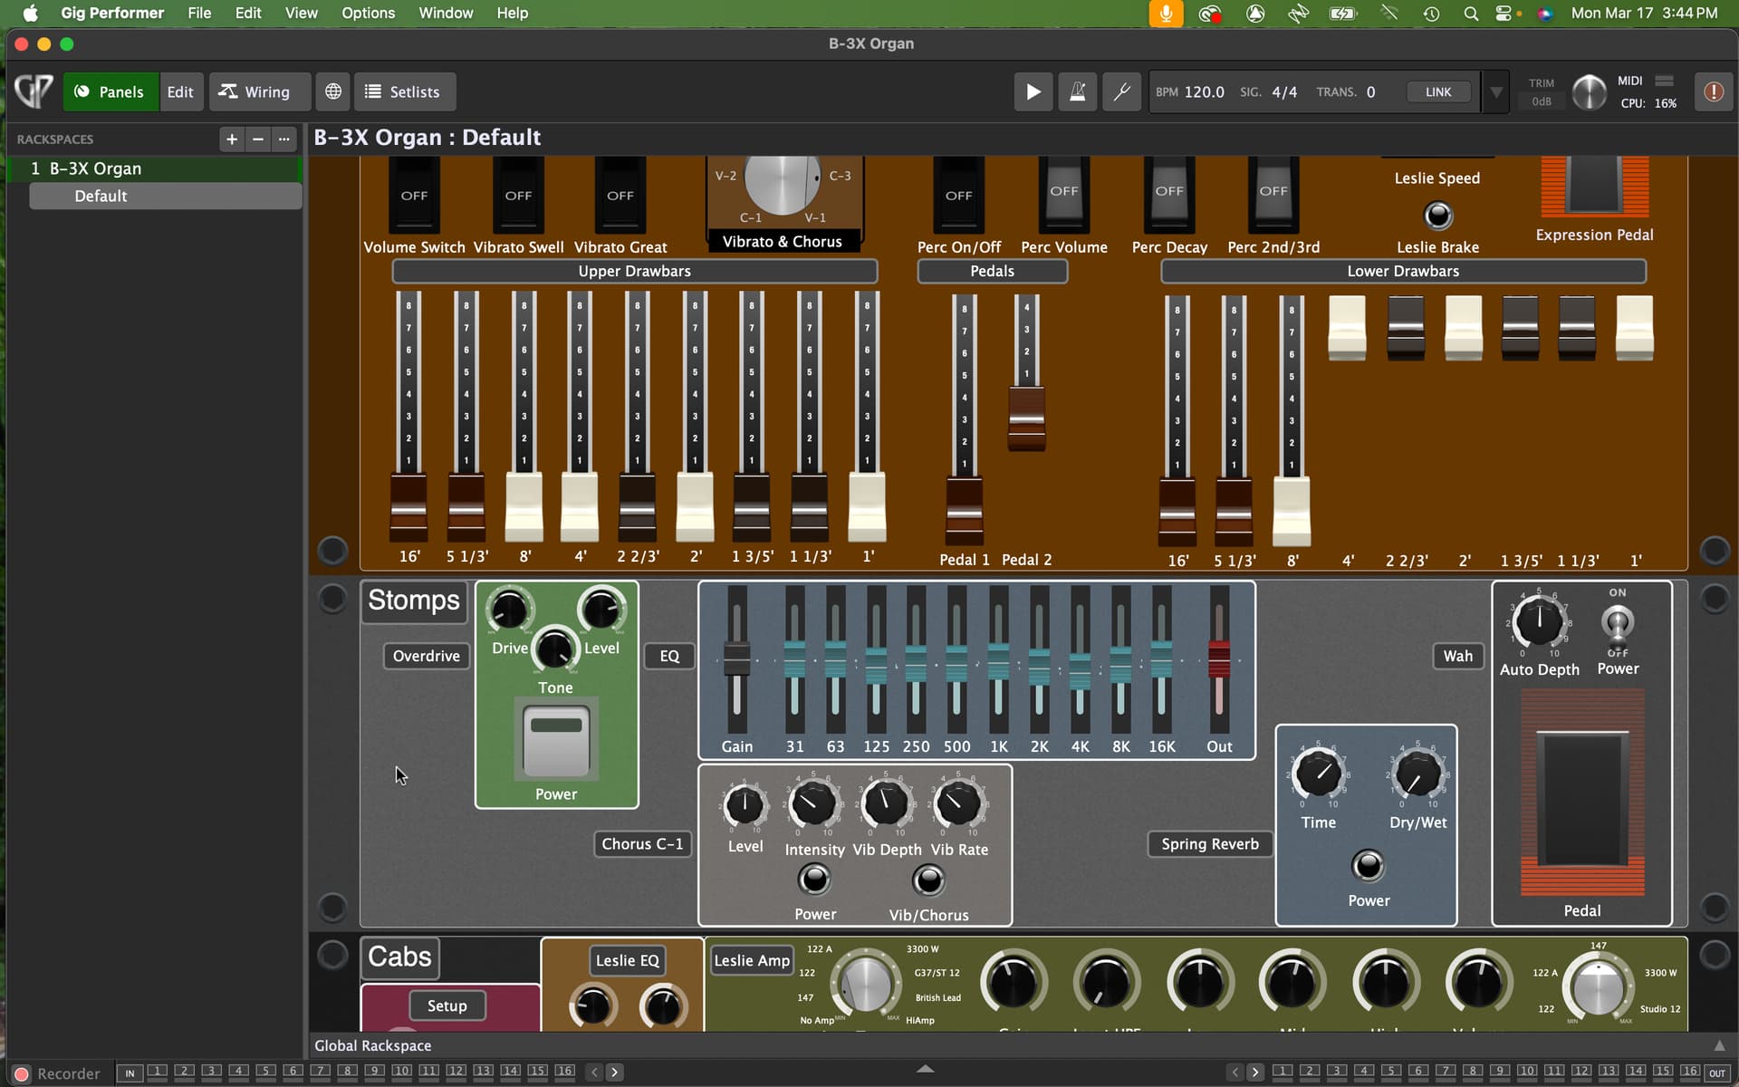Click the Spring Reverb Time knob
Screen dimensions: 1739x1087
click(x=1318, y=774)
